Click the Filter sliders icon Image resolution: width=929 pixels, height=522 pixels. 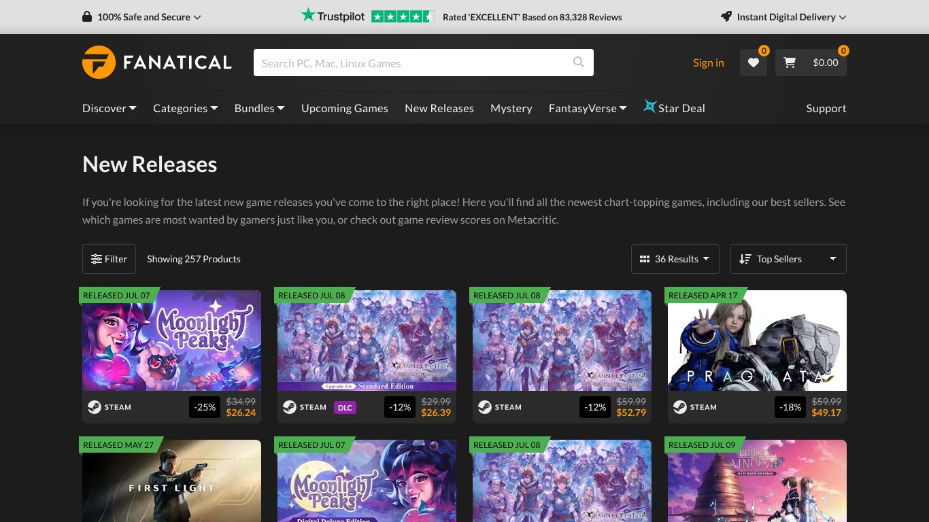click(x=97, y=259)
